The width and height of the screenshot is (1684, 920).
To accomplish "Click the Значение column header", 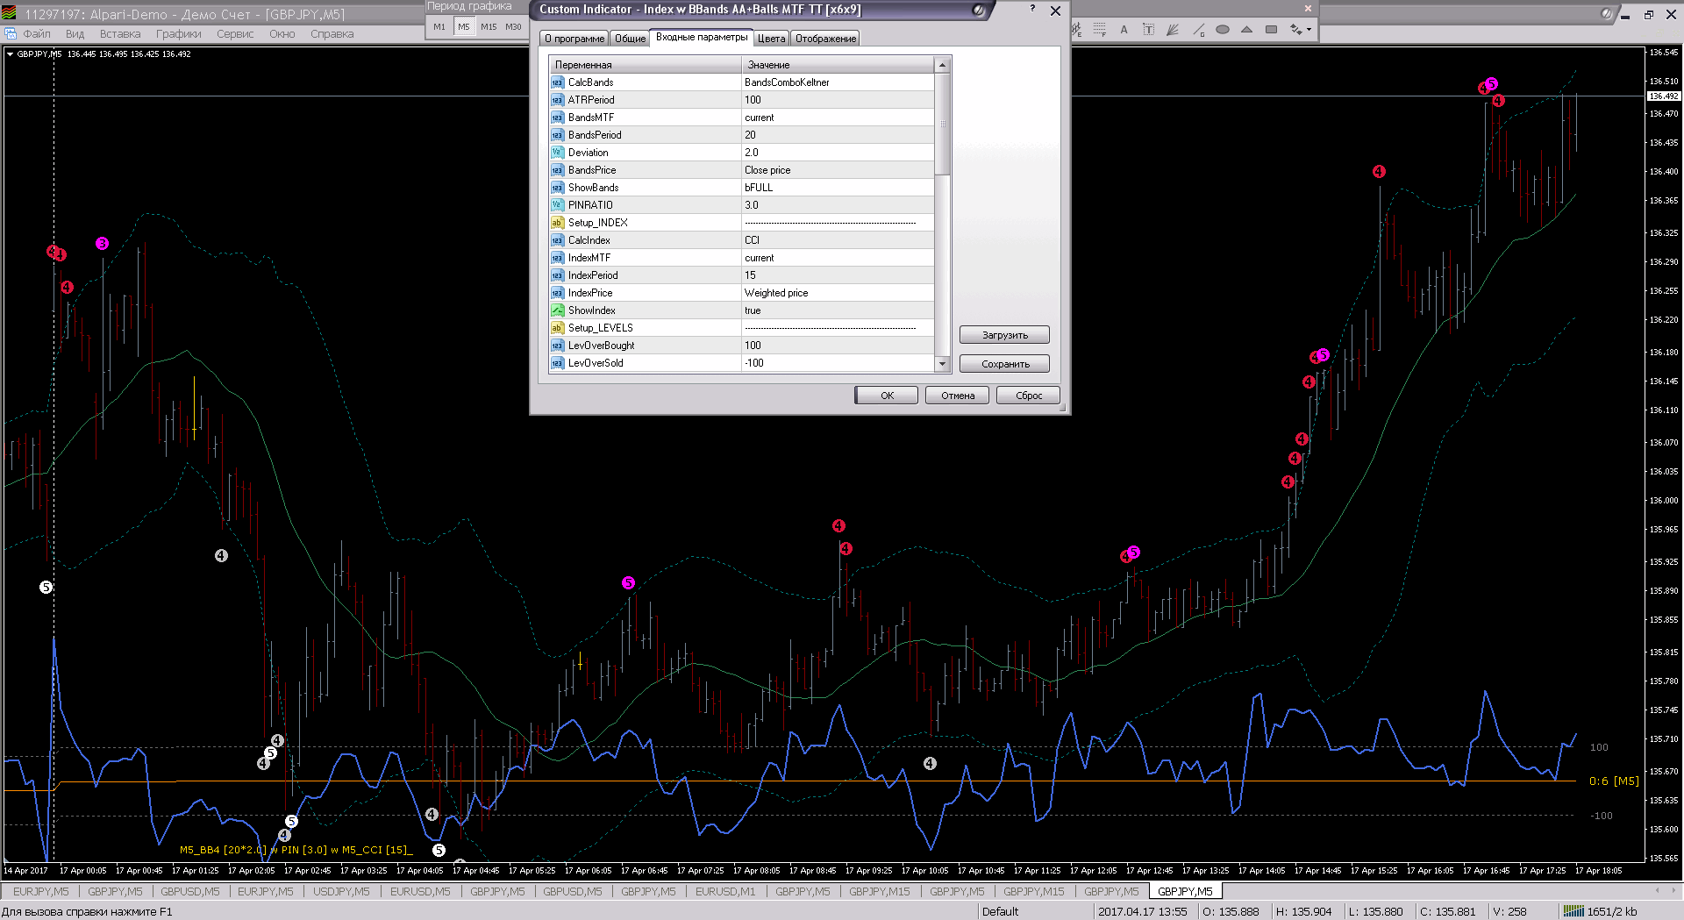I will pyautogui.click(x=838, y=65).
